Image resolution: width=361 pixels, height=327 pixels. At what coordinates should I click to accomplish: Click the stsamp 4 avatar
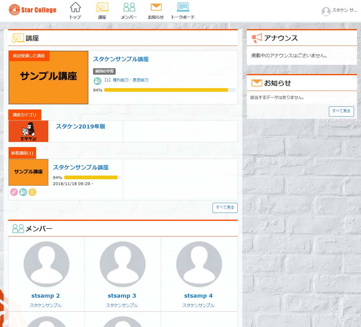click(x=199, y=264)
